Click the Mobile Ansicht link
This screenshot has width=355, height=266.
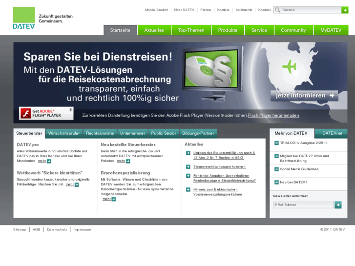pyautogui.click(x=156, y=10)
